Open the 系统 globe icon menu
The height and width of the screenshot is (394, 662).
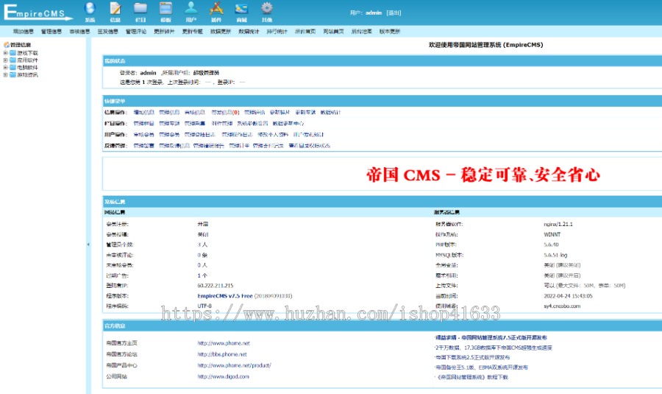click(x=90, y=12)
